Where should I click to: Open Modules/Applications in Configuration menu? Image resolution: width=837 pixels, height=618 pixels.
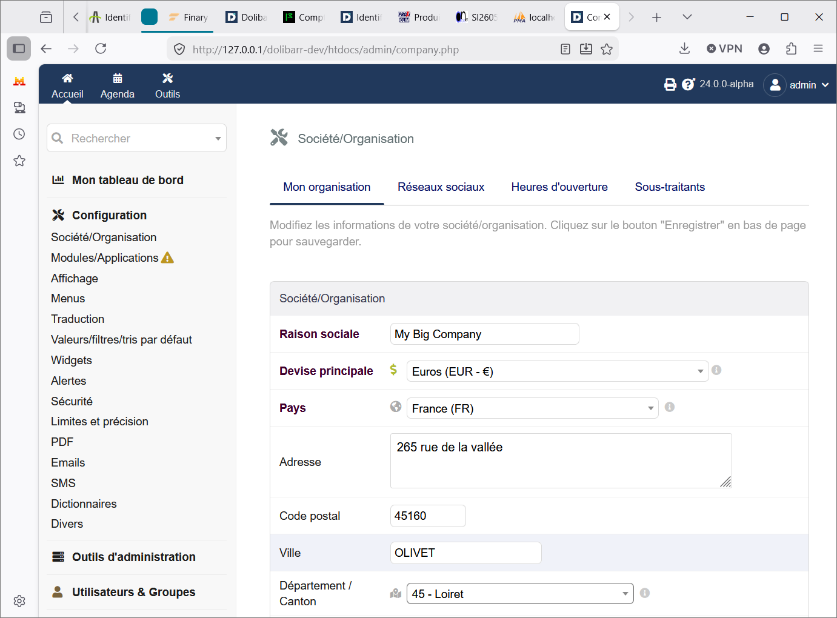[105, 258]
